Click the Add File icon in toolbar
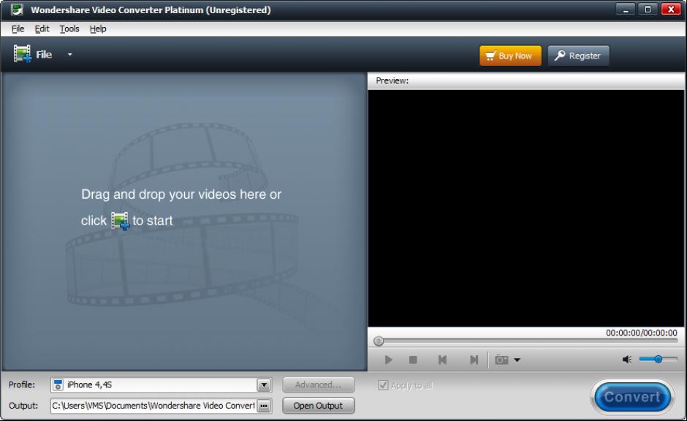 coord(23,55)
